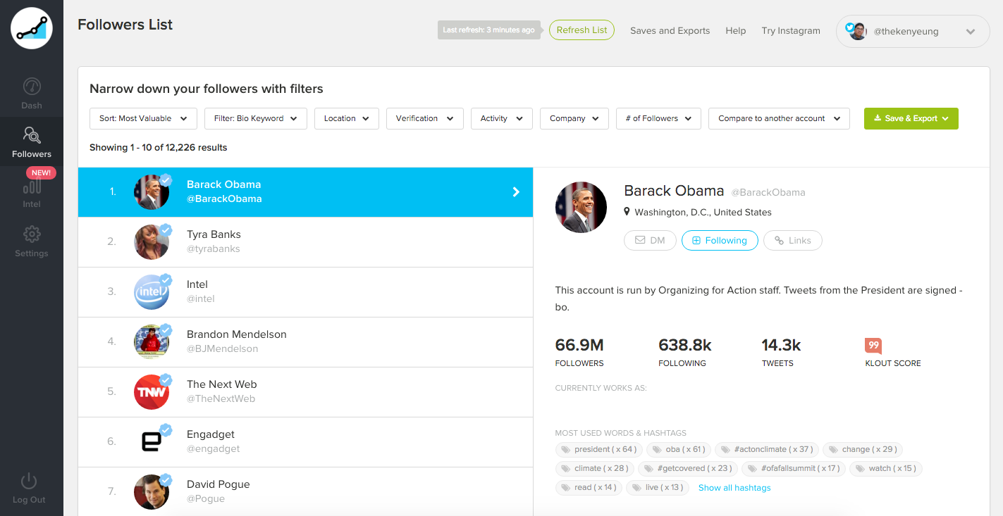Screen dimensions: 1003x516
Task: Open the Filter: Bio Keyword dropdown
Action: coord(256,118)
